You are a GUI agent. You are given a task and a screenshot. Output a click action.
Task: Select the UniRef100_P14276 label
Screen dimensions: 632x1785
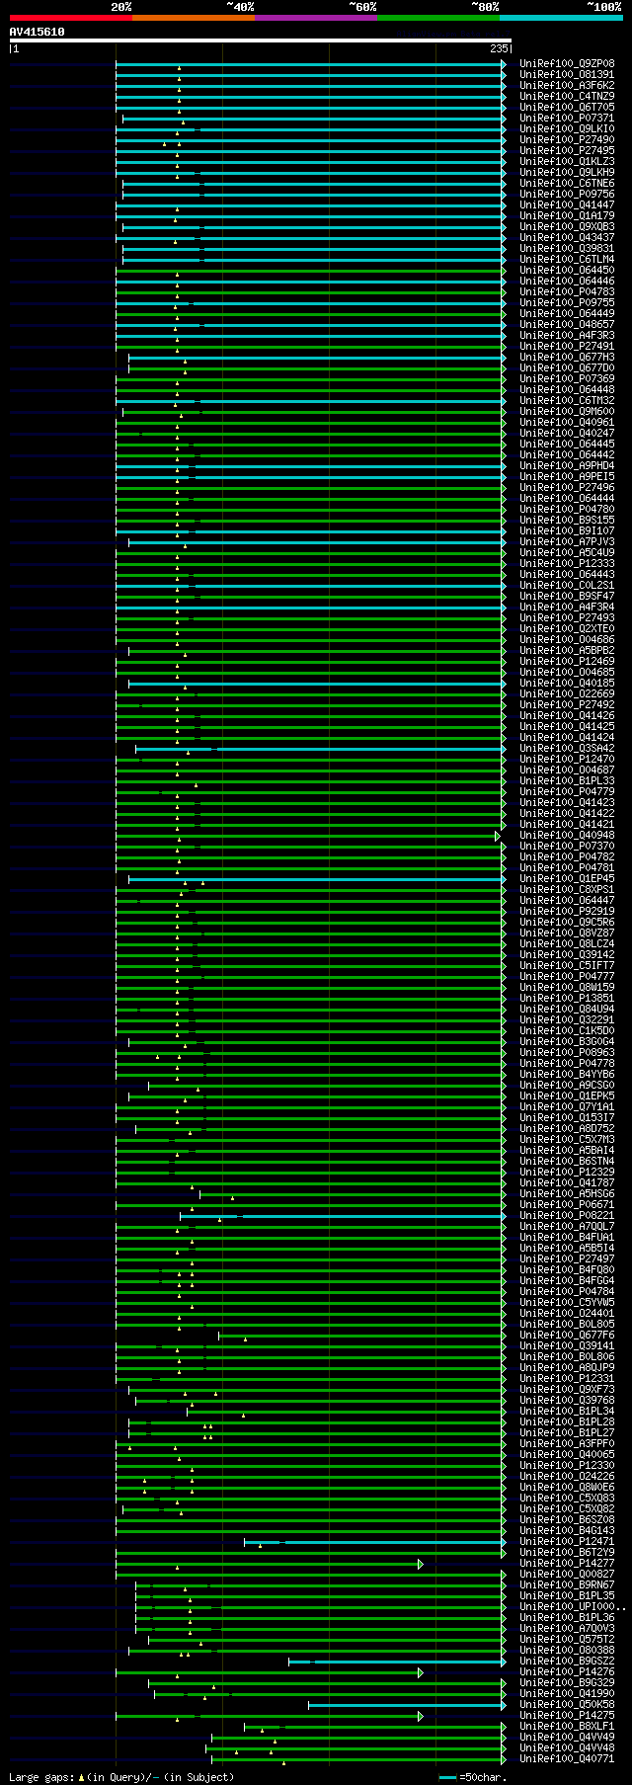tap(567, 1672)
